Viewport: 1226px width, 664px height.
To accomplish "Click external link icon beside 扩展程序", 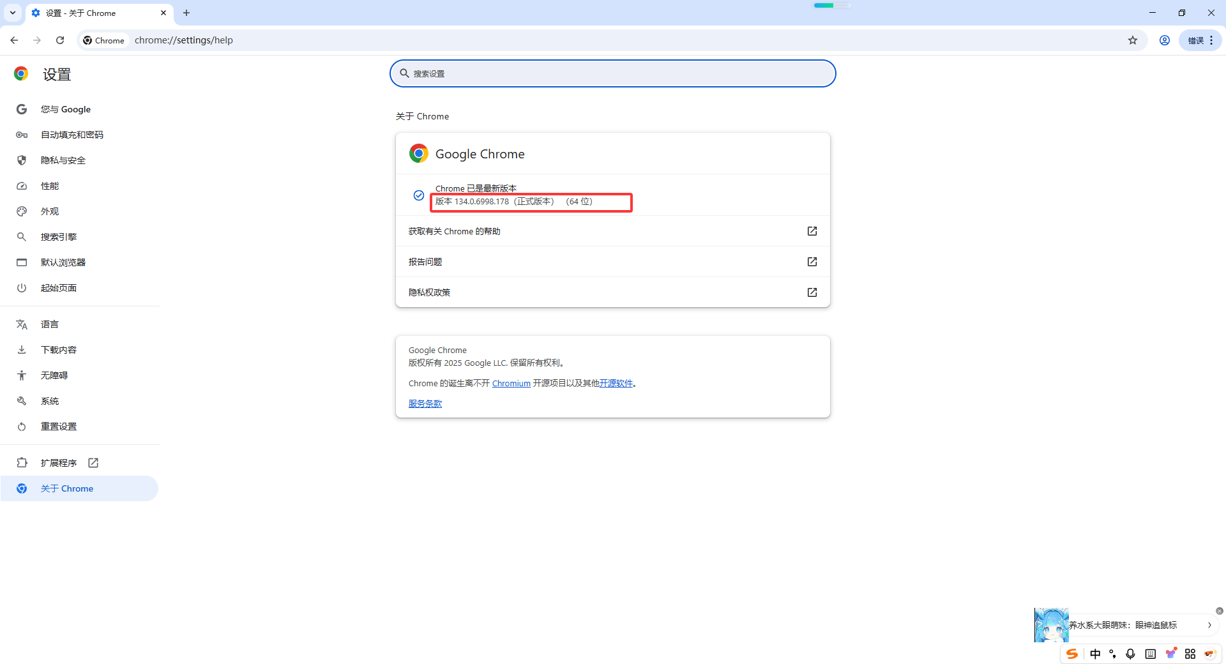I will (93, 463).
